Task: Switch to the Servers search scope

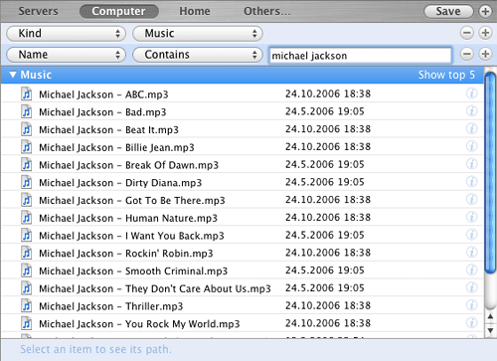Action: pyautogui.click(x=38, y=11)
